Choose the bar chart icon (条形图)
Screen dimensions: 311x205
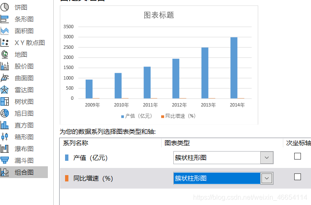click(x=5, y=19)
